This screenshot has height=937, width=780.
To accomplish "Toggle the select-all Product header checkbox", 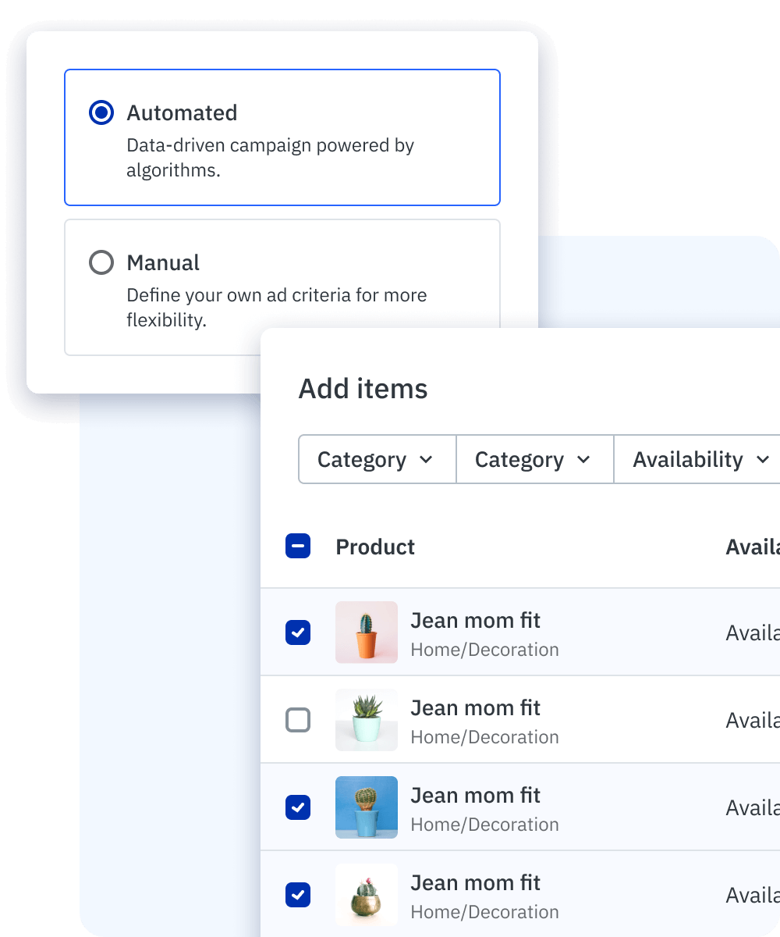I will pyautogui.click(x=298, y=546).
